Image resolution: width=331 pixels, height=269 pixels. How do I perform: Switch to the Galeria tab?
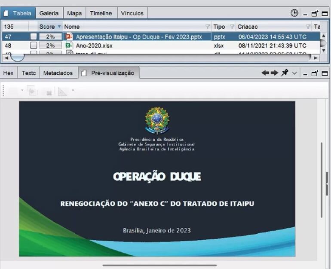(49, 13)
